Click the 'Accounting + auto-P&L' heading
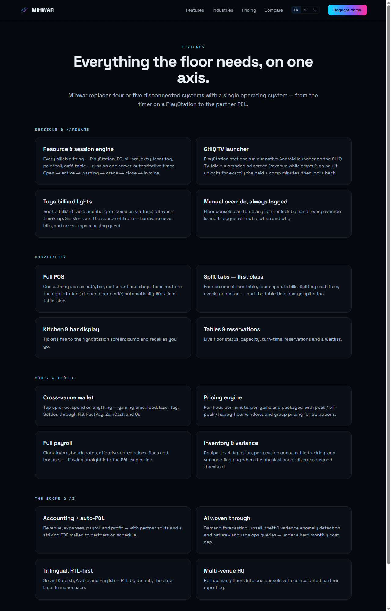 (x=74, y=518)
